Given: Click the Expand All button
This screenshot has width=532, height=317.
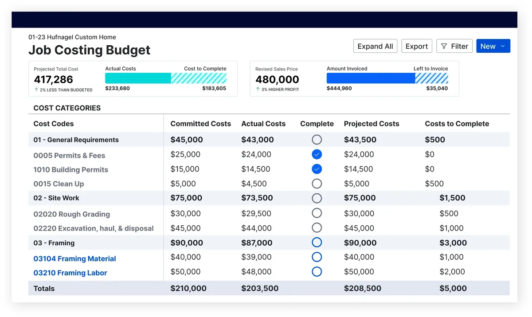Looking at the screenshot, I should tap(375, 46).
